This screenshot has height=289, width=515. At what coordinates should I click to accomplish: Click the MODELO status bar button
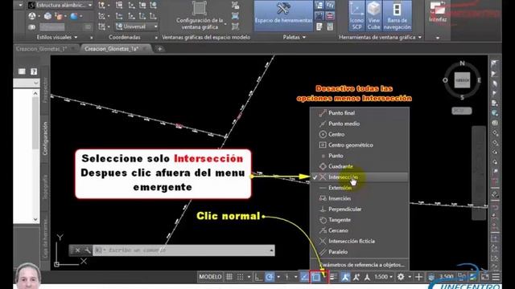pyautogui.click(x=210, y=277)
